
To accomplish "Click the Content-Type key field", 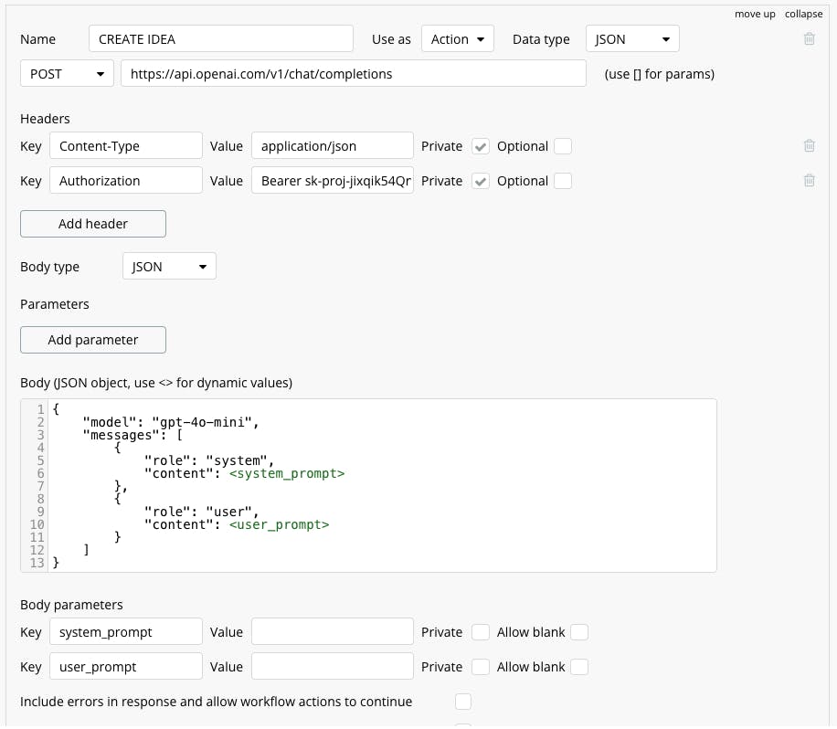I will [x=126, y=145].
